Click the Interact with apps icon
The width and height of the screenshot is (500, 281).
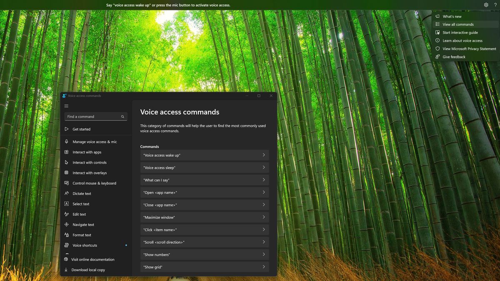[x=67, y=152]
